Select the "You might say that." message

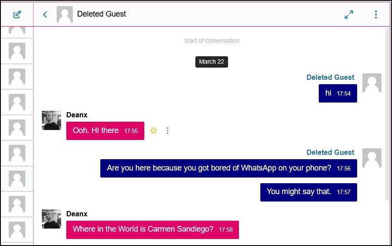308,192
